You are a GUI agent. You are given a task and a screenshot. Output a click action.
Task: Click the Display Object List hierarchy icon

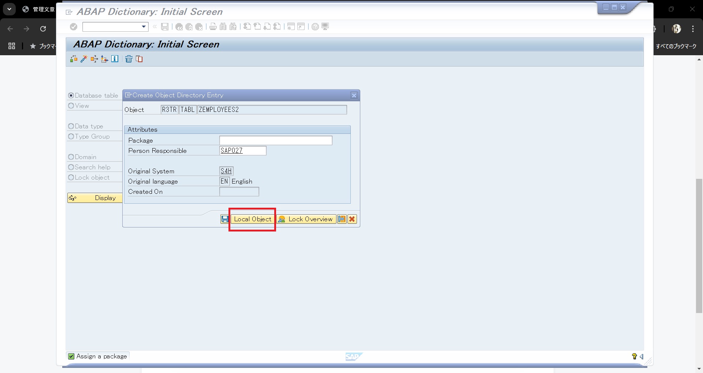[x=104, y=59]
